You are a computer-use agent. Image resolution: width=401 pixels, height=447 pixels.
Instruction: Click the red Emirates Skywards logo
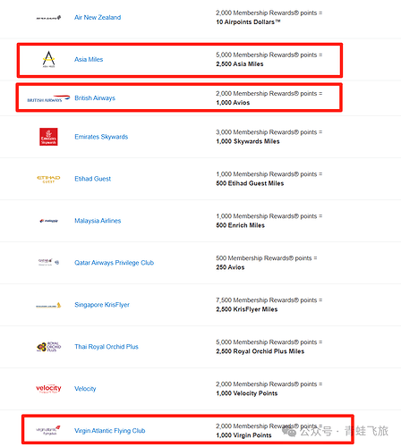(x=48, y=137)
